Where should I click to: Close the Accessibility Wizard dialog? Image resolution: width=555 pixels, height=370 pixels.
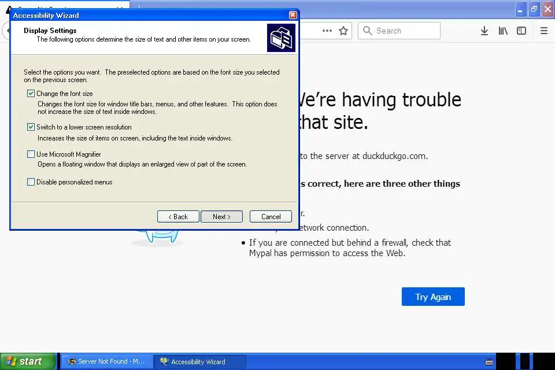click(x=293, y=15)
